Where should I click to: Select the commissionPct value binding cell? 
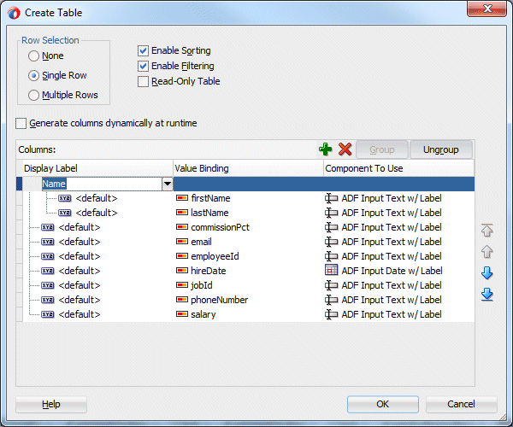tap(248, 227)
